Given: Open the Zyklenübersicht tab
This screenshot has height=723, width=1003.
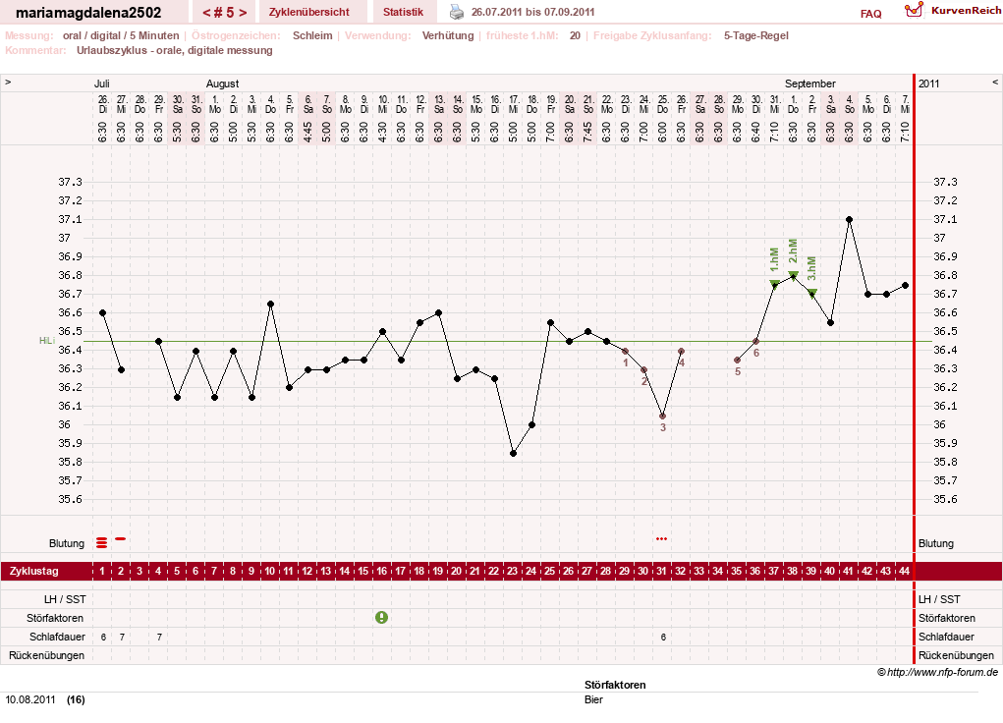Looking at the screenshot, I should click(309, 12).
